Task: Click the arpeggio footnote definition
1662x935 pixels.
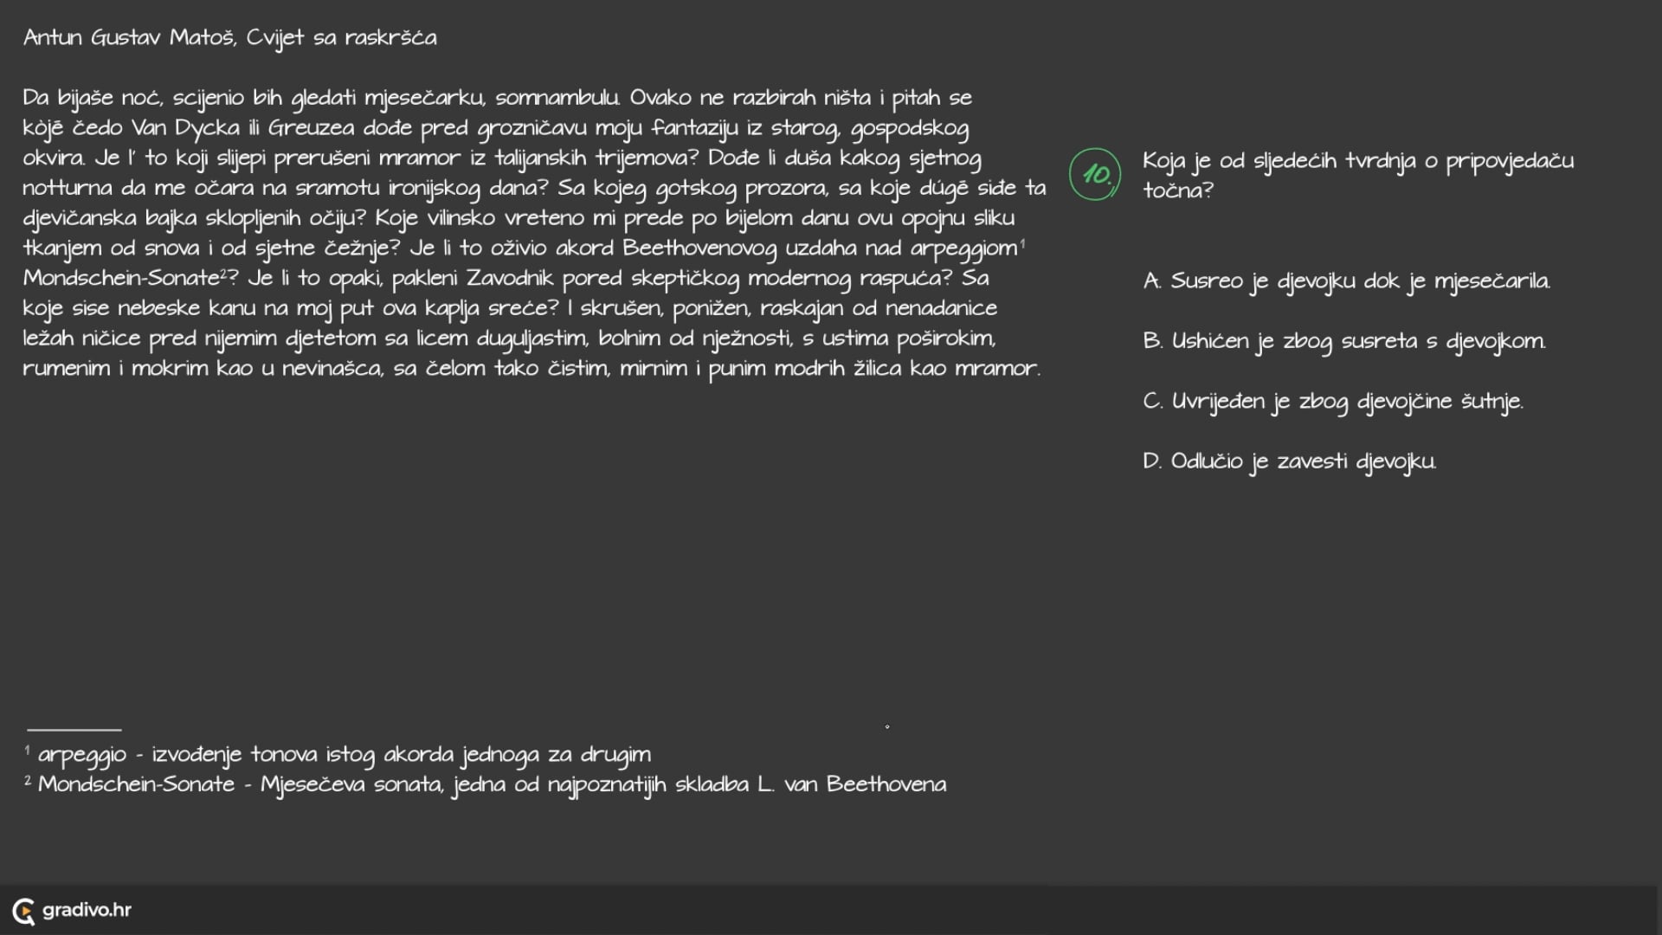Action: [x=345, y=755]
